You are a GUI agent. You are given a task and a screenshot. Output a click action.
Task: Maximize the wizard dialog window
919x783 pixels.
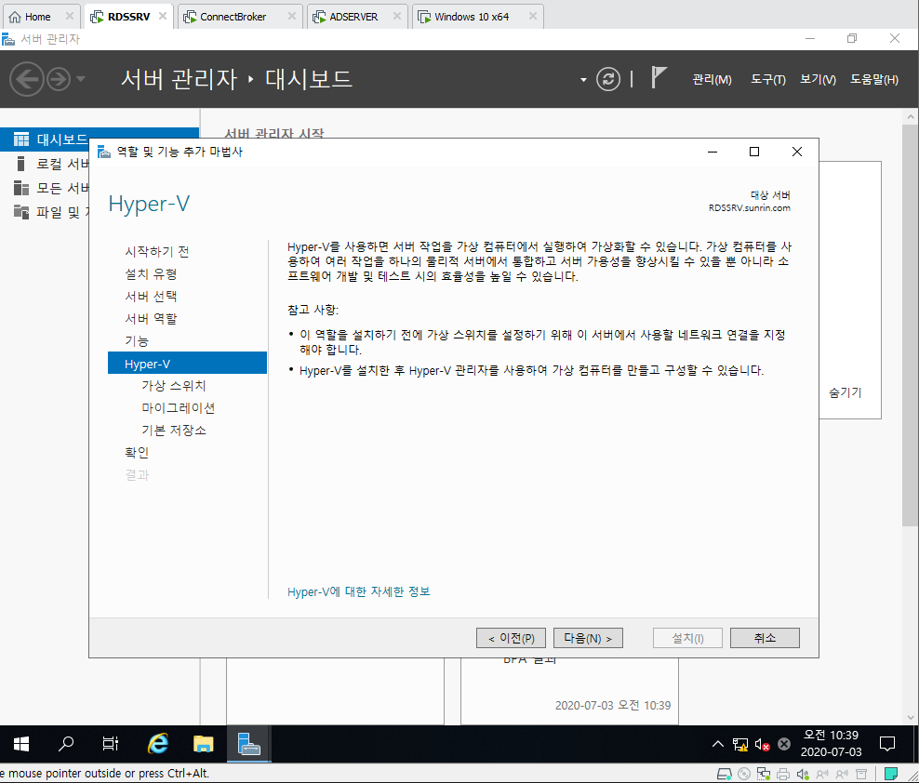754,152
